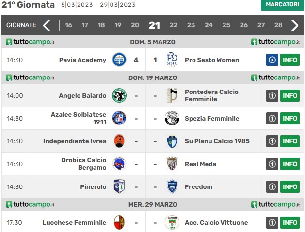Select giornata 16 tab
Screen dimensions: 305x232
pos(68,25)
